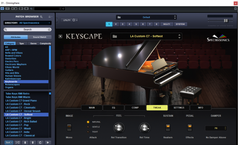
Task: Open the SETTINGS tab
Action: (x=179, y=108)
